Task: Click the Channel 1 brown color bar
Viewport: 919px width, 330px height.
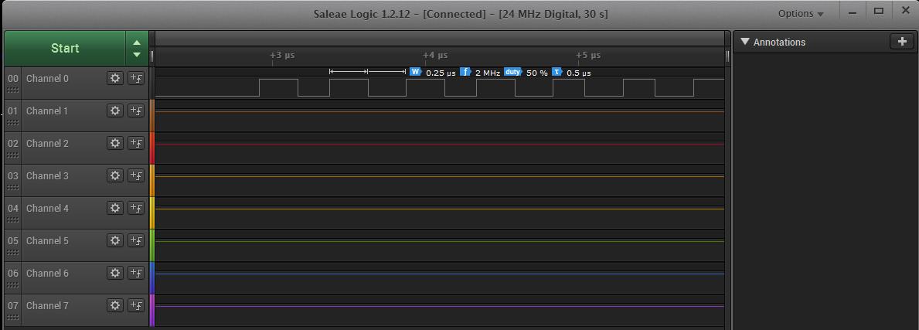Action: pos(152,115)
